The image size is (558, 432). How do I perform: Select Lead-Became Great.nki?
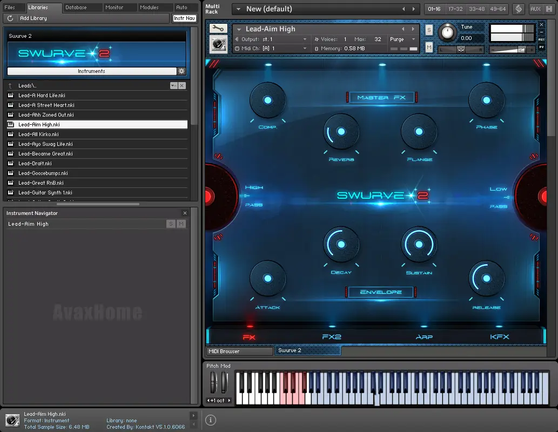97,154
